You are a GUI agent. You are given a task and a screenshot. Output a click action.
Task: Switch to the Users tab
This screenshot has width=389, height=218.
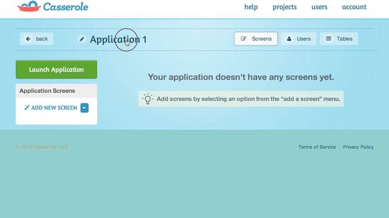[298, 39]
